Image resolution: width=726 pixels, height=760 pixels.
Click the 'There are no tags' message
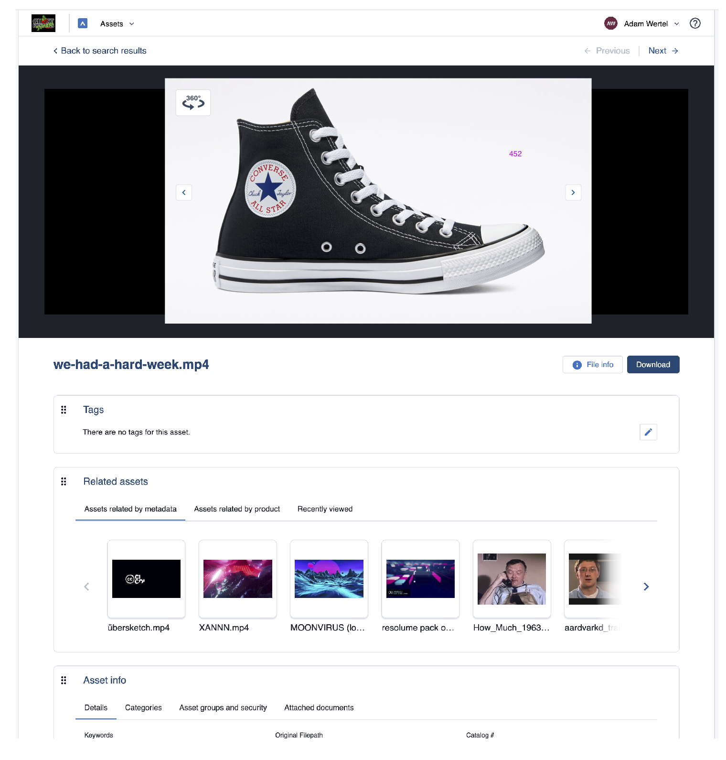136,432
